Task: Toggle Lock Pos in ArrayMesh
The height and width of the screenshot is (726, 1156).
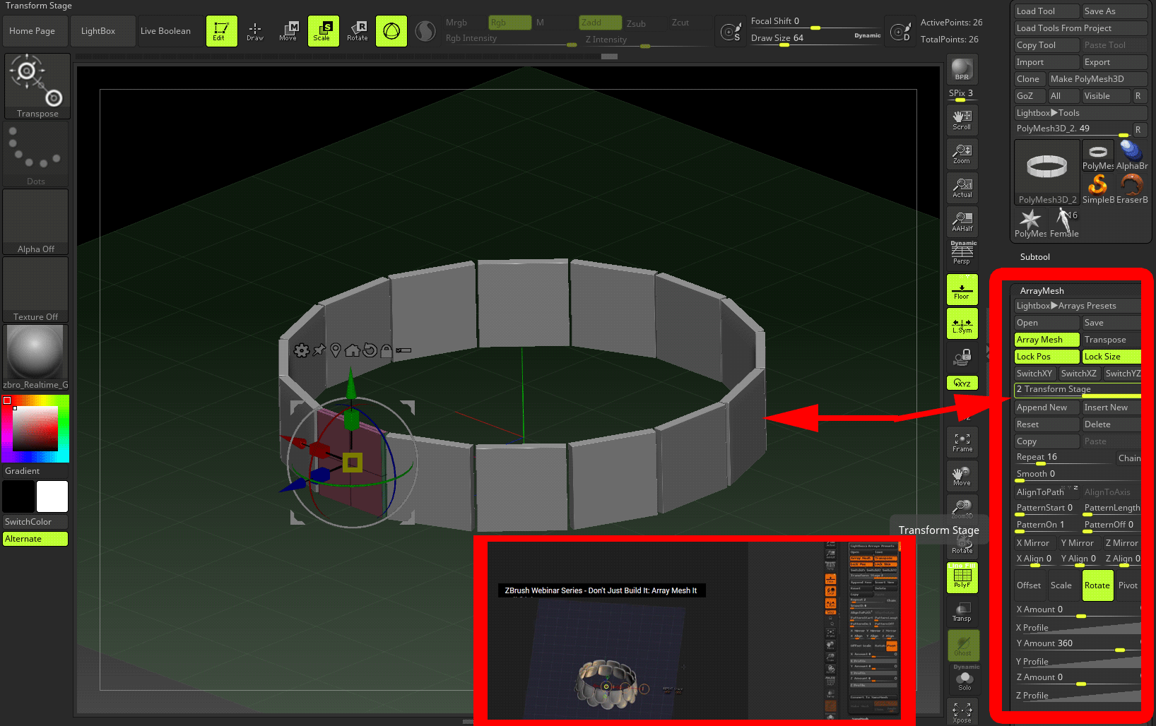Action: click(x=1046, y=357)
